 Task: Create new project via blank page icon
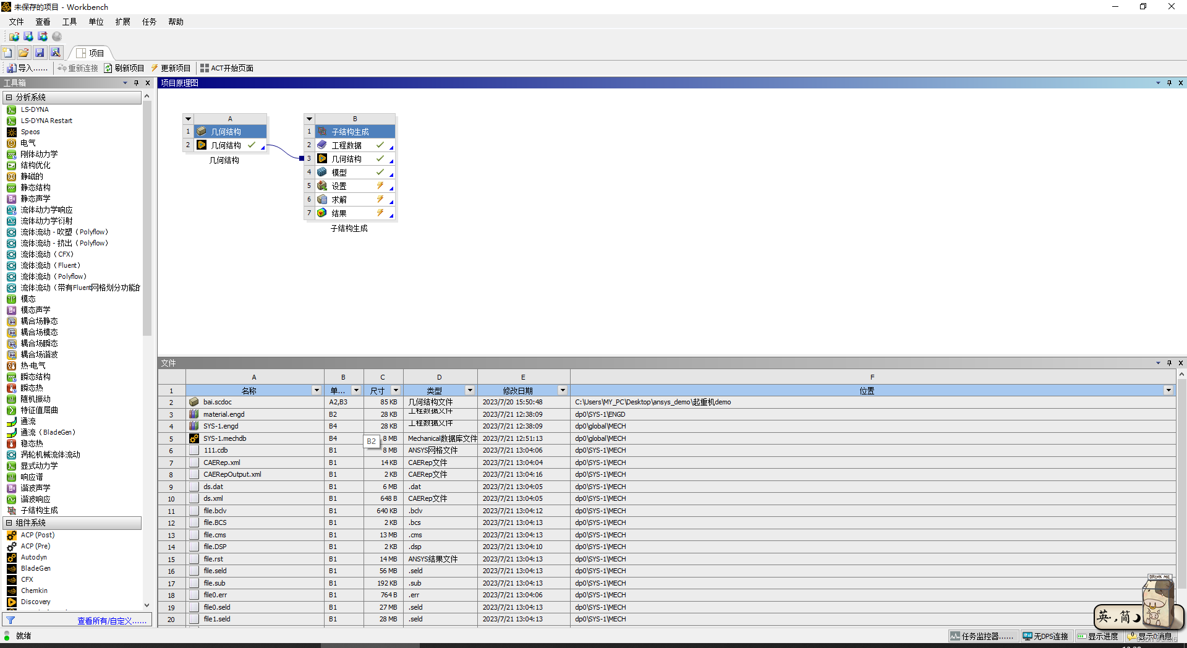(x=7, y=53)
